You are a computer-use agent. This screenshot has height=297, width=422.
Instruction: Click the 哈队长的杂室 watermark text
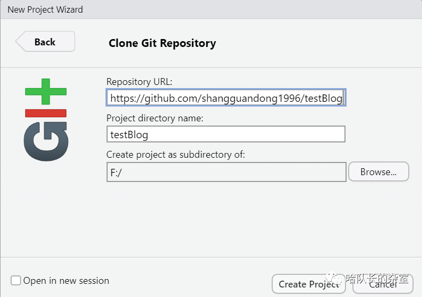[377, 278]
